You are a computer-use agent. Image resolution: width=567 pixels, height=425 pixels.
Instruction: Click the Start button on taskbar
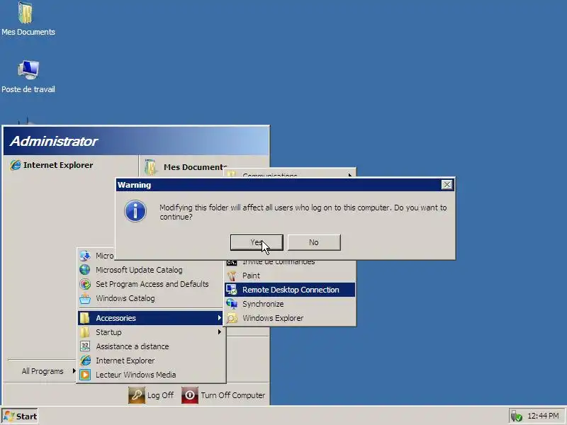[x=20, y=416]
